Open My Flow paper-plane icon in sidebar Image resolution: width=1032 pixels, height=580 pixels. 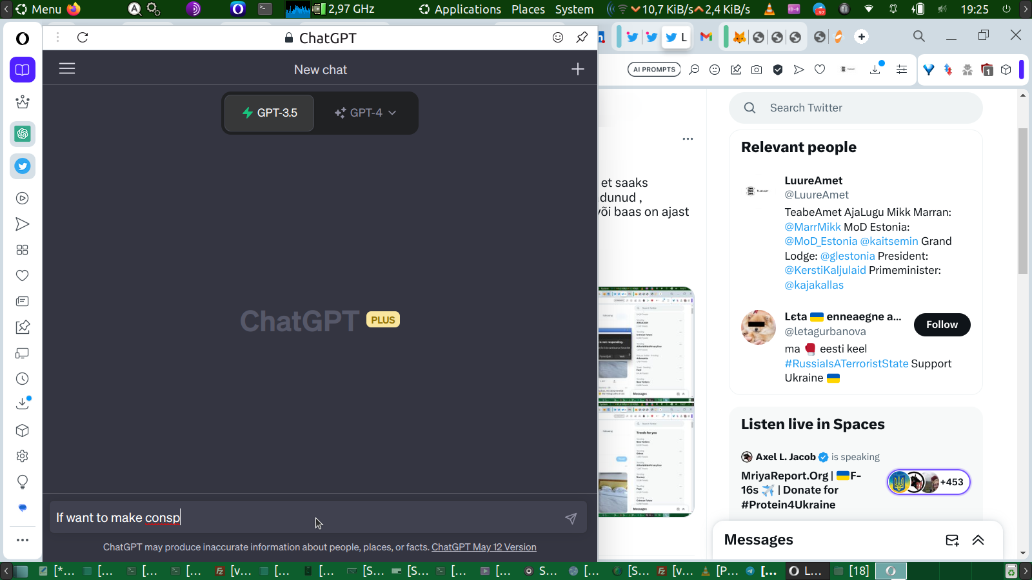point(23,224)
